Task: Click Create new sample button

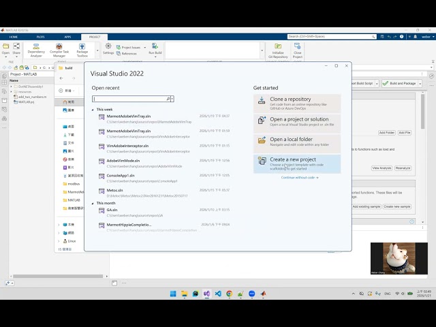Action: 396,206
